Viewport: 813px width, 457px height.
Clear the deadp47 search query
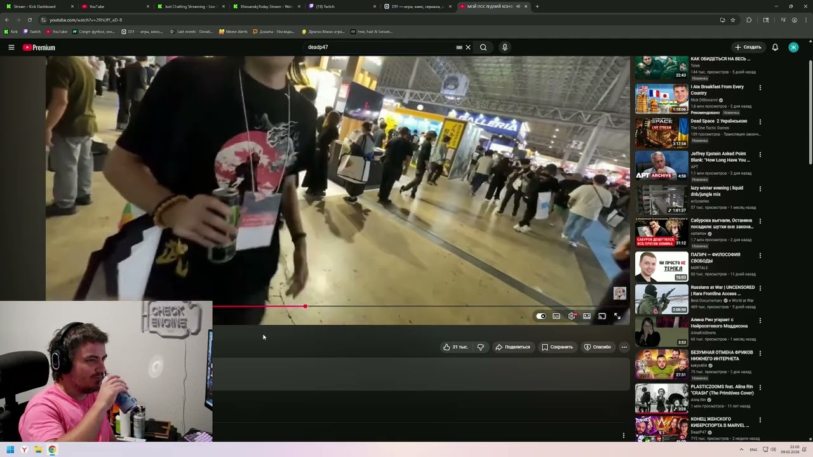[468, 47]
